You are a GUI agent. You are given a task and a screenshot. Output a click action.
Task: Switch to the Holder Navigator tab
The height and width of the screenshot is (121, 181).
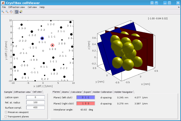pyautogui.click(x=123, y=92)
